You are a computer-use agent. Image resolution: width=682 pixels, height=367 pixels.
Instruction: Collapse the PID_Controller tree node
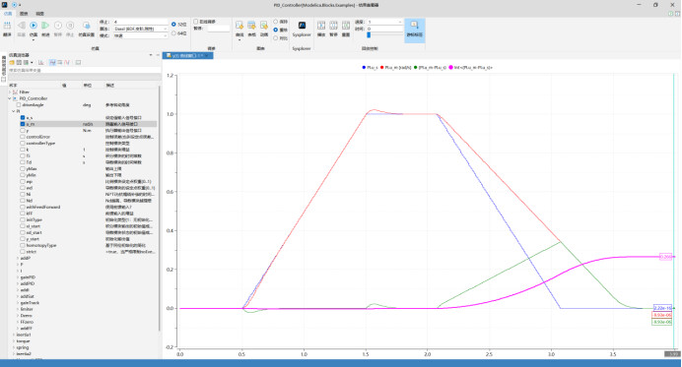pos(10,98)
